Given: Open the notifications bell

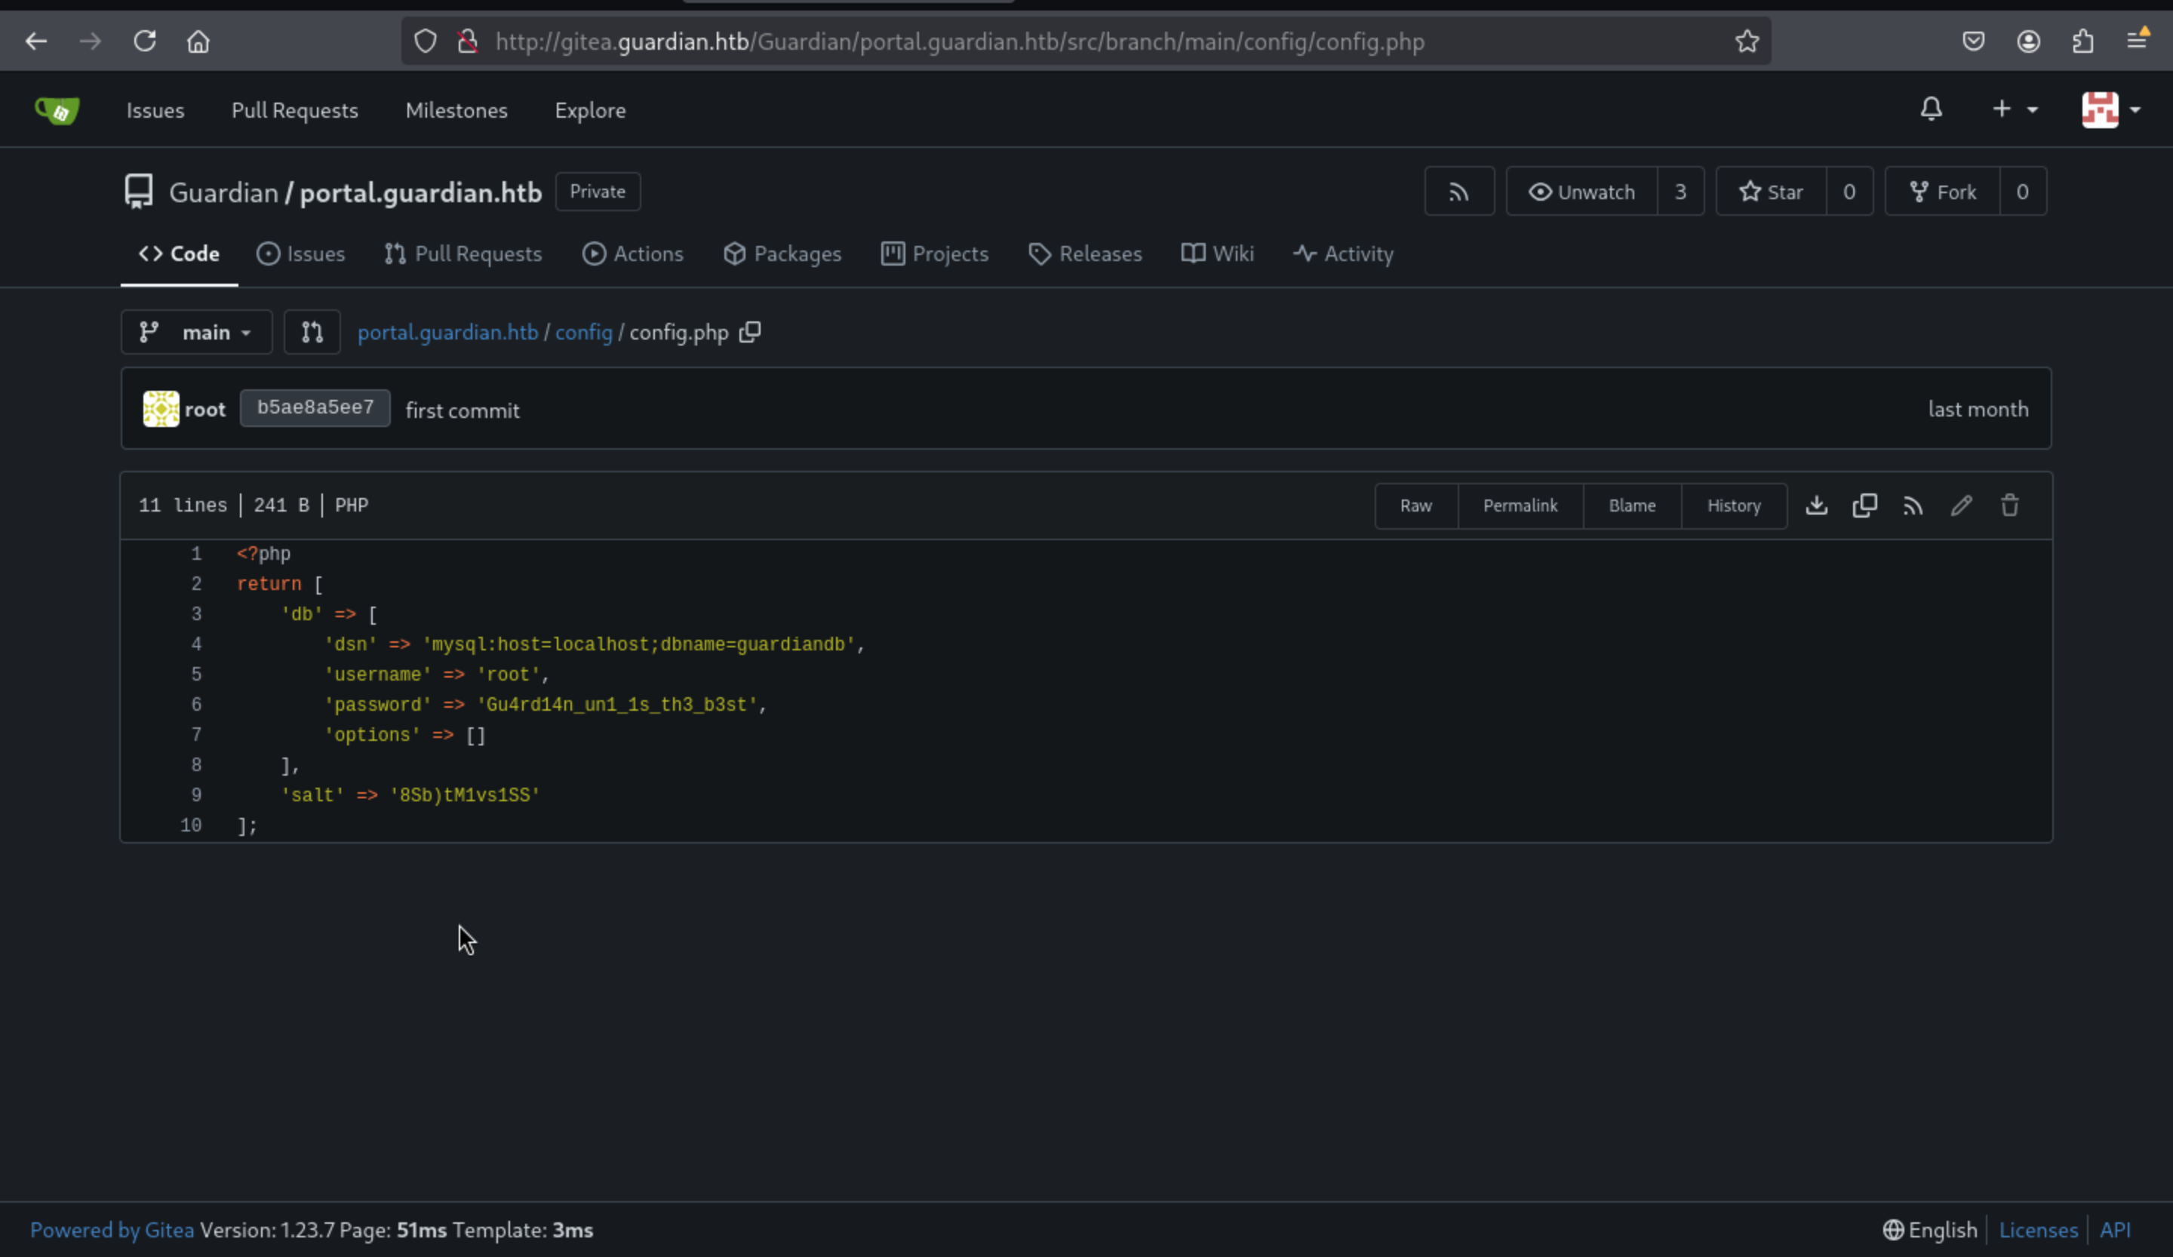Looking at the screenshot, I should (1931, 109).
